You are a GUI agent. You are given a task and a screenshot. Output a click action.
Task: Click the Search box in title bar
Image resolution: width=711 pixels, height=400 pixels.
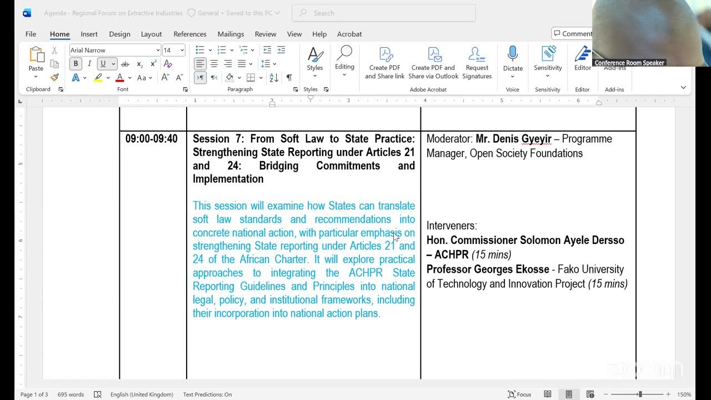383,13
